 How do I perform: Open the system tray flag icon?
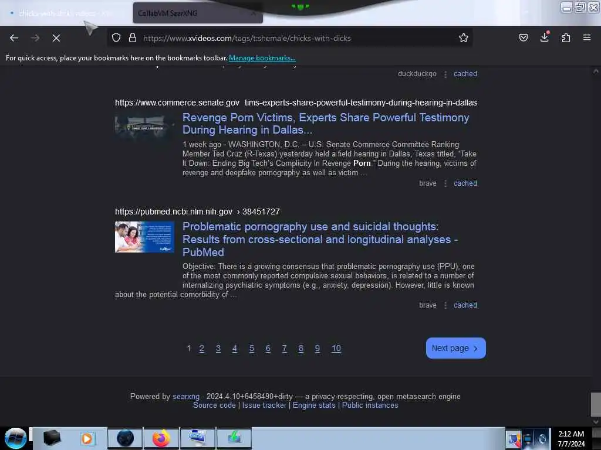[514, 438]
